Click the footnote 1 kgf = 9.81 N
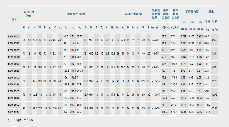This screenshot has height=127, width=229. 21,120
